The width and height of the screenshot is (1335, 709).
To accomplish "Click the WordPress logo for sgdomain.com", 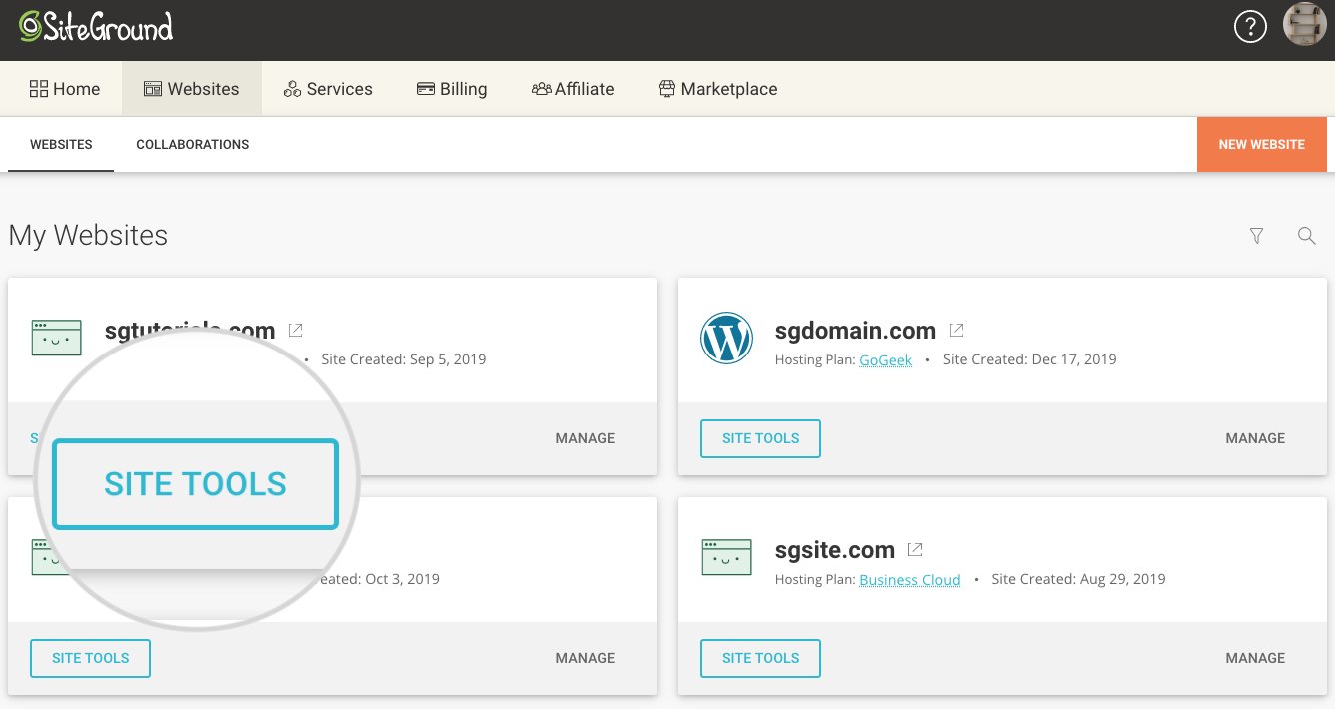I will tap(726, 338).
